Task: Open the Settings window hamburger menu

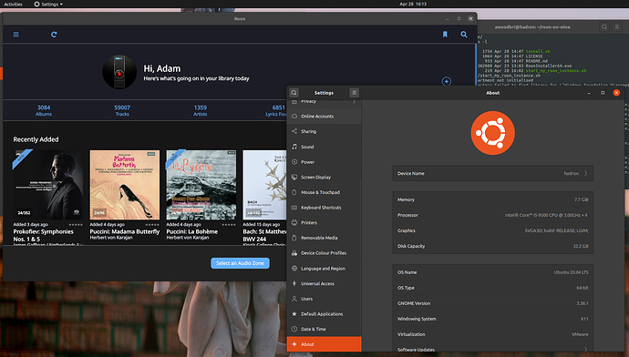Action: coord(354,93)
